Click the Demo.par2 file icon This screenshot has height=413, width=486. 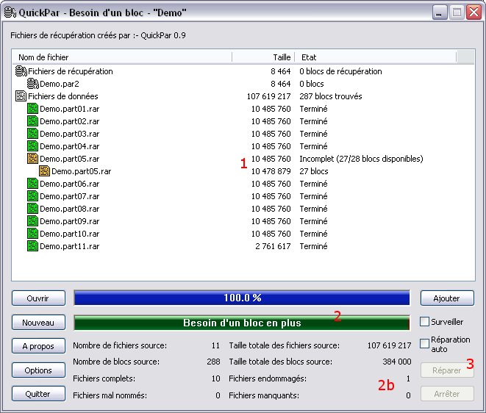pos(33,84)
